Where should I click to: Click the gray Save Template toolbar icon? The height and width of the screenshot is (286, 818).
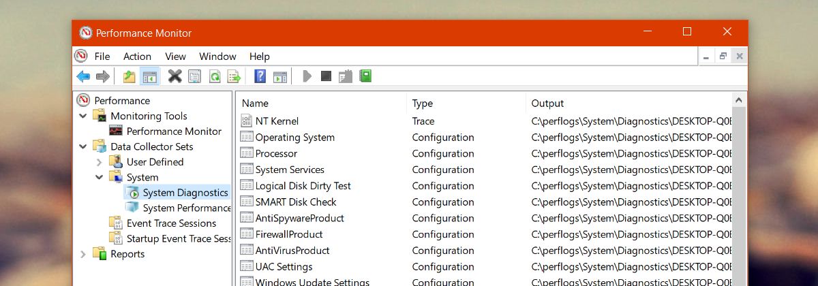click(346, 76)
